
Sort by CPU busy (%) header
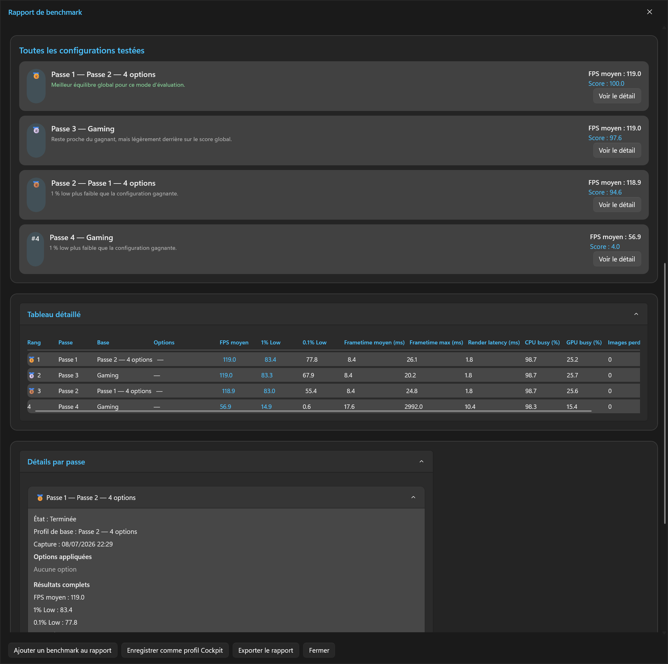[x=542, y=343]
